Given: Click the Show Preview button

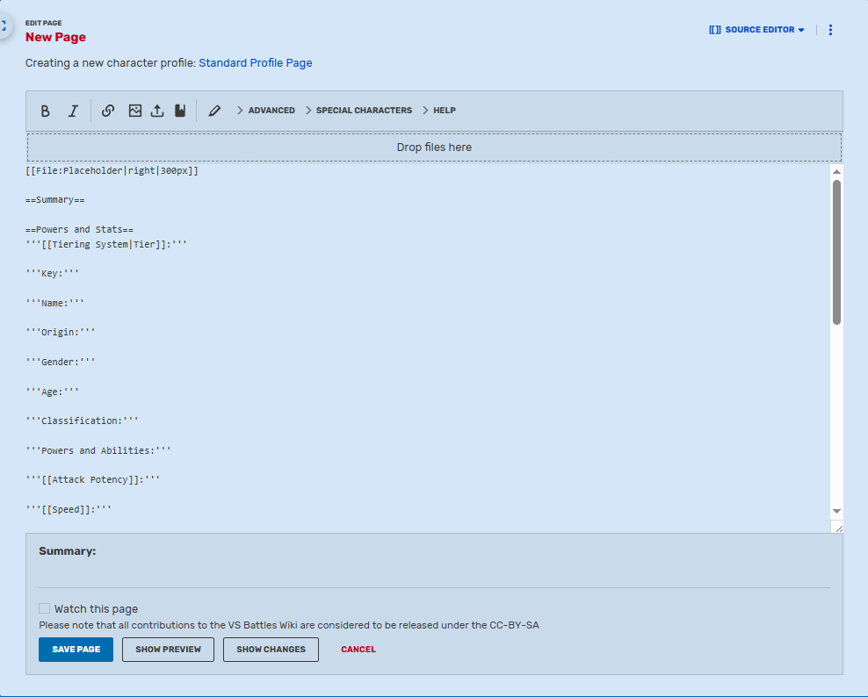Looking at the screenshot, I should click(169, 650).
